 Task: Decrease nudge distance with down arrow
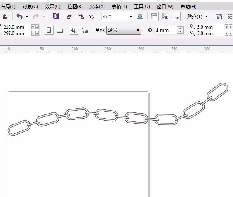click(x=181, y=32)
